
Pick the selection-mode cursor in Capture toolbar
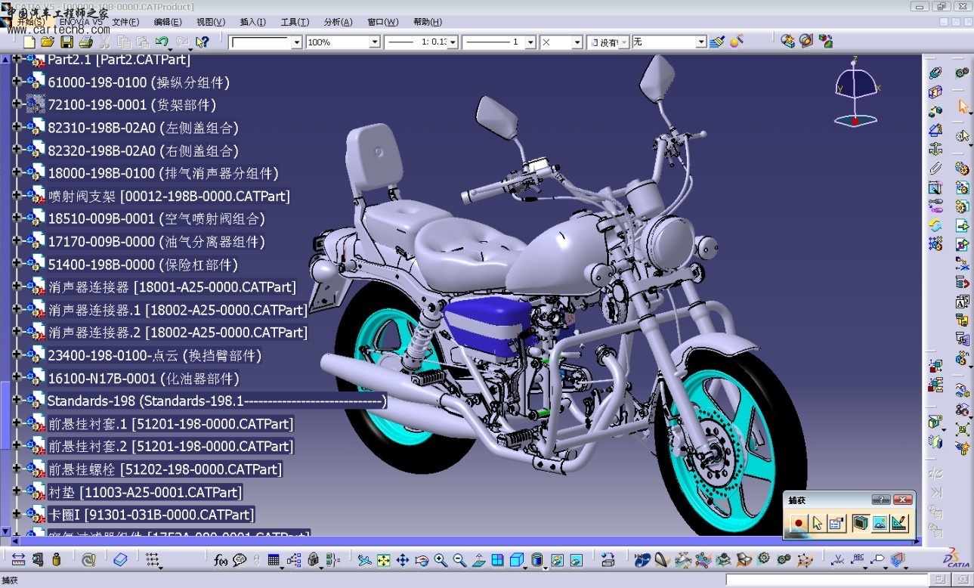coord(817,523)
